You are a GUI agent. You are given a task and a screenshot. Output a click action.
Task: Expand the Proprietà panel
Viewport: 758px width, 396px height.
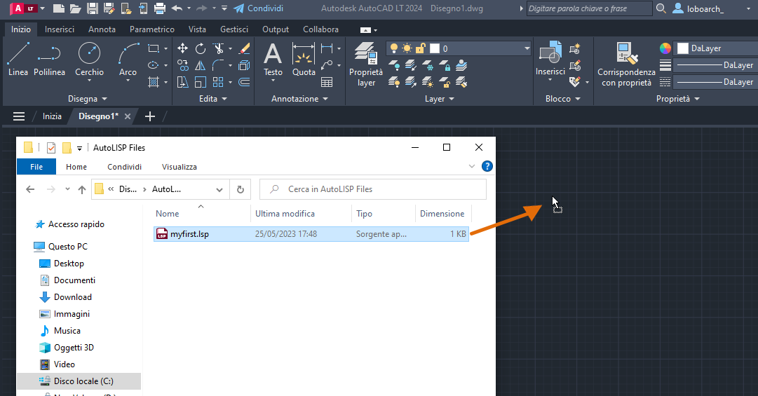(678, 99)
